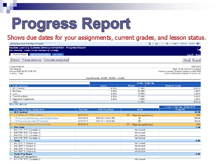Collapse the HLS Lessons group
The height and width of the screenshot is (164, 219).
tap(11, 112)
